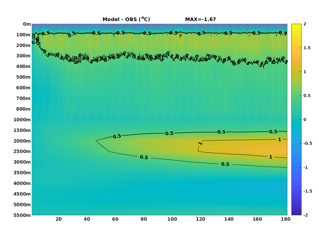Screen dimensions: 319x239
Task: Click the "600m" depth label
Action: [x=24, y=88]
